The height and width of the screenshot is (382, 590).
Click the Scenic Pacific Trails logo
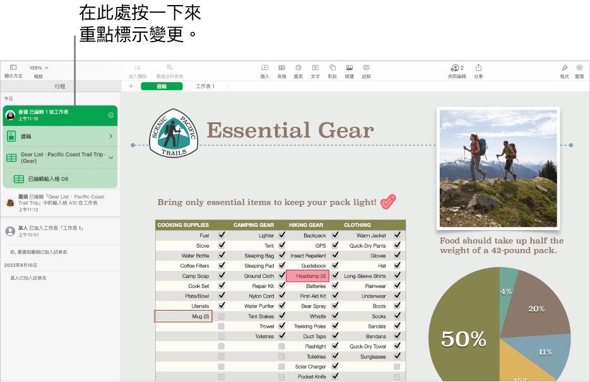click(174, 133)
